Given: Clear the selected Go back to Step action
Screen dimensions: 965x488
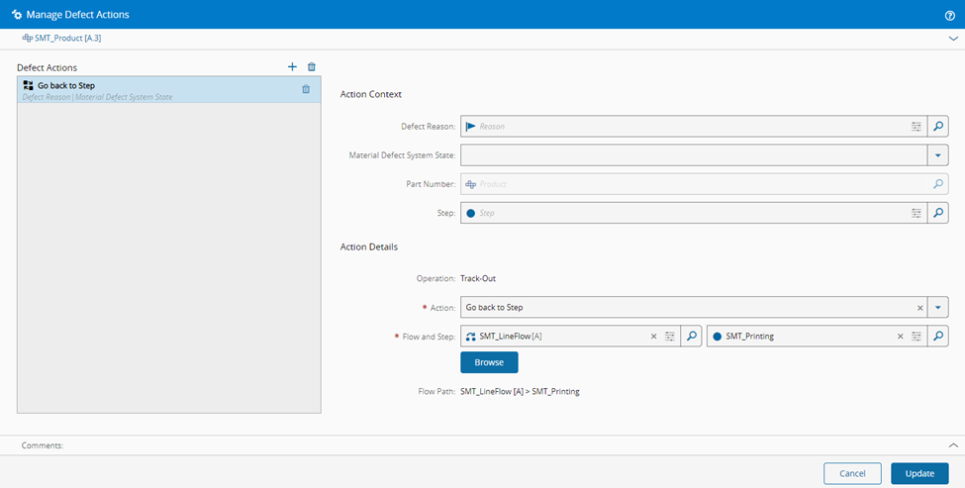Looking at the screenshot, I should 920,308.
